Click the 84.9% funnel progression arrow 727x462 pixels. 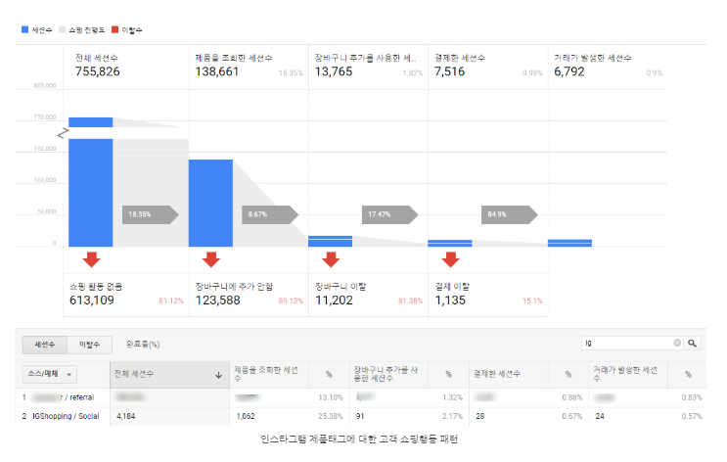[510, 214]
